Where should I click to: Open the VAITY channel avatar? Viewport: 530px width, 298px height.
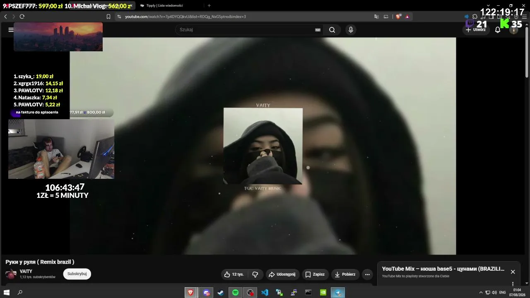point(11,274)
